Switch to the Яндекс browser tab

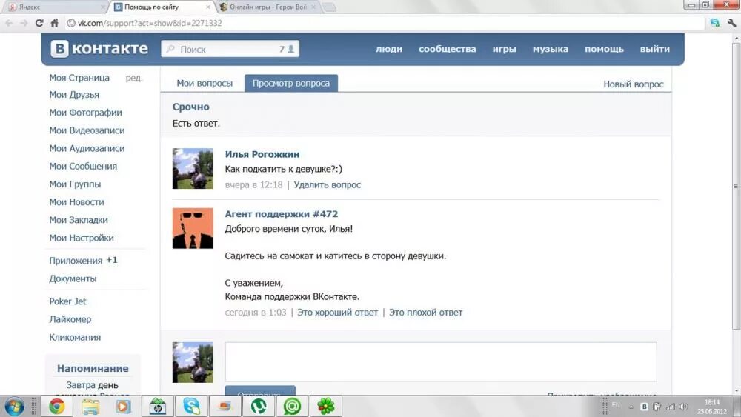(x=54, y=7)
